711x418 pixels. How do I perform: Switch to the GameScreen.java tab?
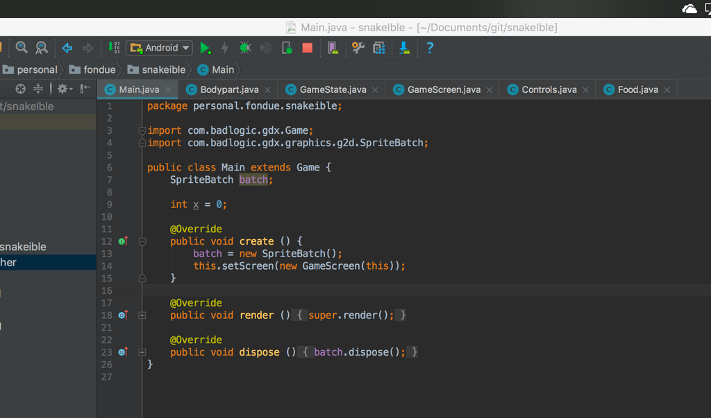(442, 89)
